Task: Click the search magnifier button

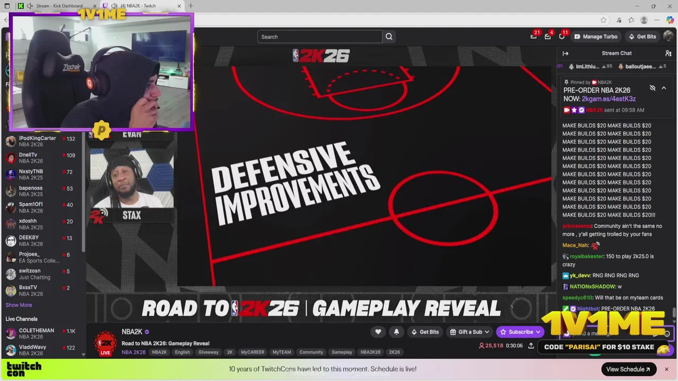Action: click(x=389, y=37)
